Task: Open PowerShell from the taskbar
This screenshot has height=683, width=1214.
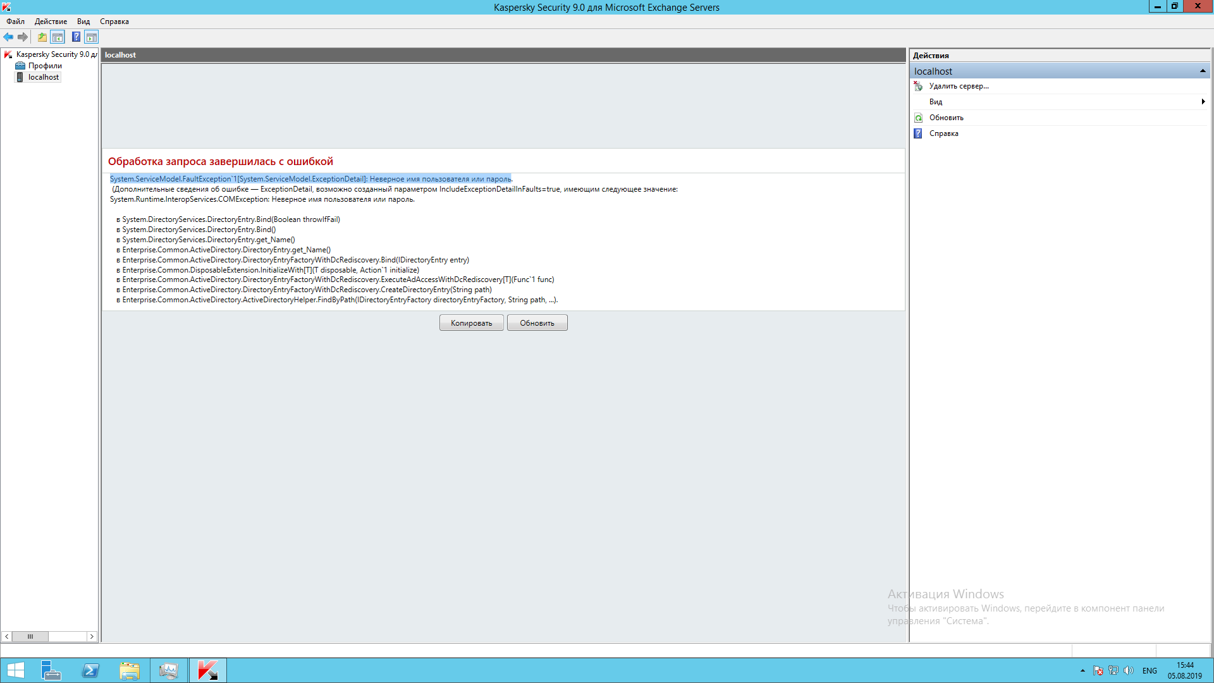Action: pyautogui.click(x=90, y=670)
